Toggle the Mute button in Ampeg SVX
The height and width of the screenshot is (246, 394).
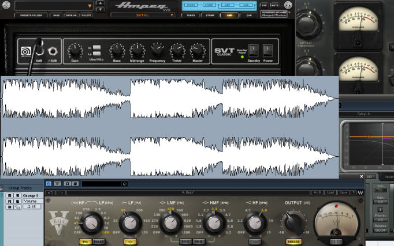274,5
